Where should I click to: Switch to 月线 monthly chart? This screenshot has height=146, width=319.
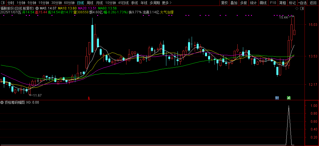pyautogui.click(x=99, y=3)
